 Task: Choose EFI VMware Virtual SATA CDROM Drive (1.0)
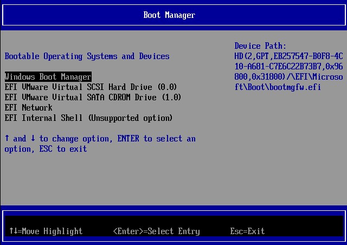[x=93, y=98]
